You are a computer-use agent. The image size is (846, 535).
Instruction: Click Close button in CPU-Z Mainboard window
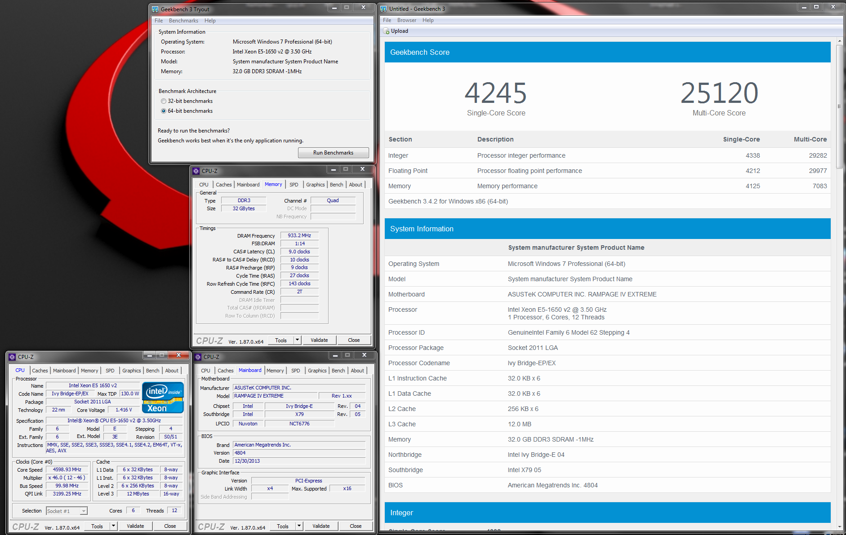(356, 526)
